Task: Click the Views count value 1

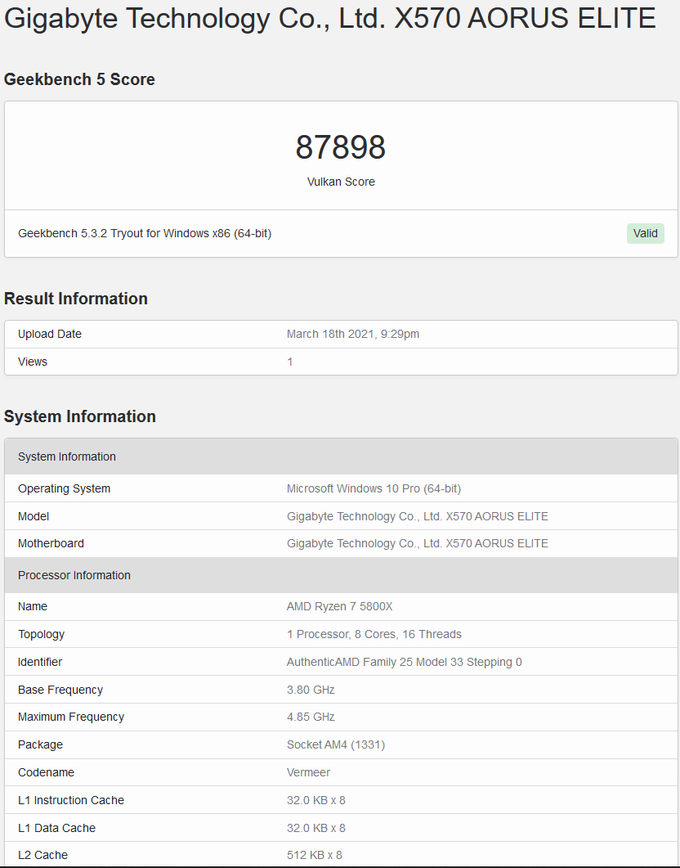Action: (289, 362)
